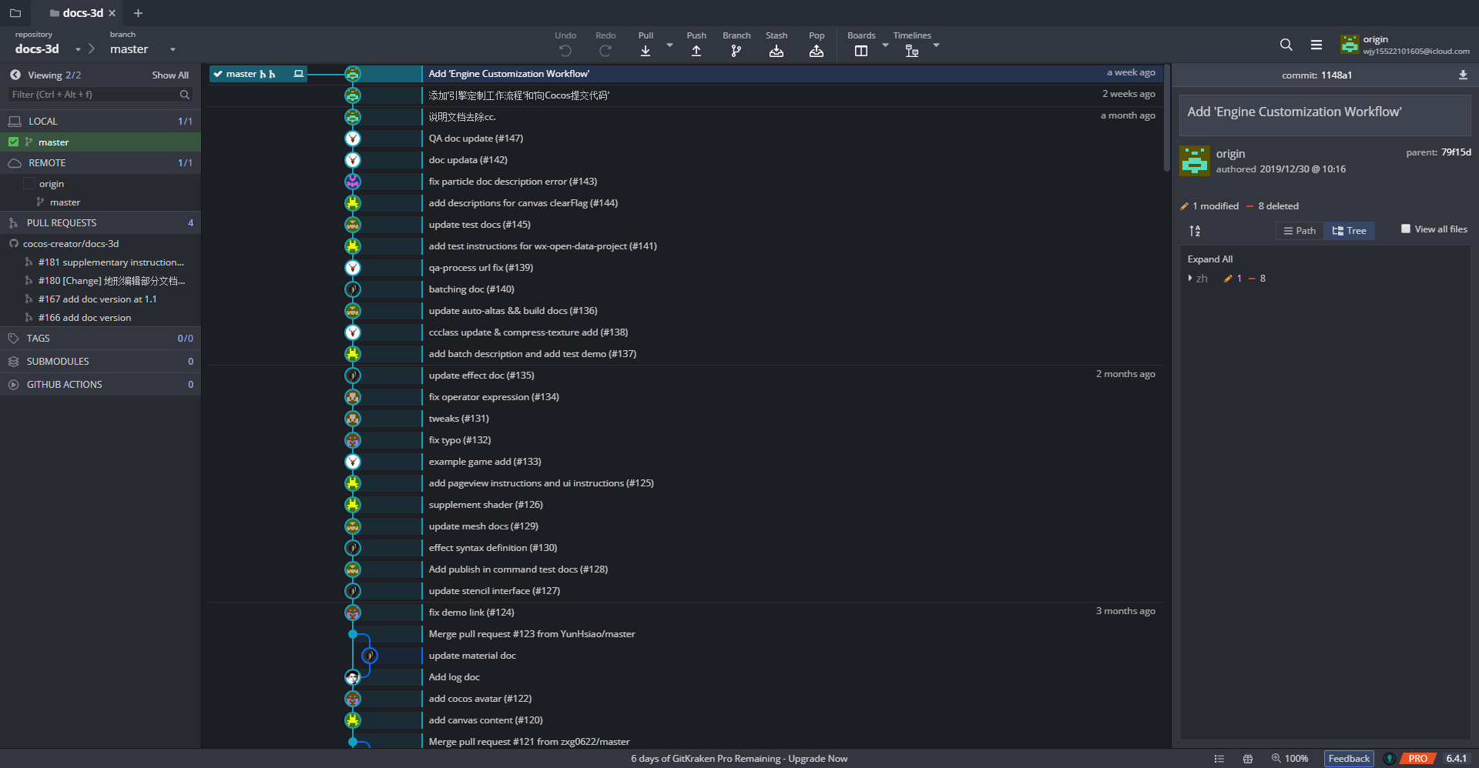Open the repository docs-3d dropdown arrow
This screenshot has height=768, width=1479.
point(78,50)
